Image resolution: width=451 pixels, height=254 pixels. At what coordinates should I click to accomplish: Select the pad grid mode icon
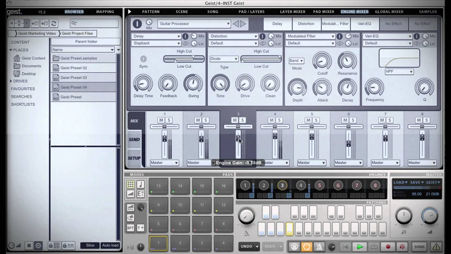click(130, 184)
